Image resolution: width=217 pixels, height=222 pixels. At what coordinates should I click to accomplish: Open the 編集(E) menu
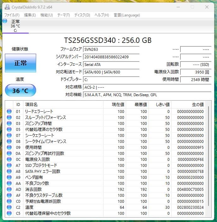[30, 15]
